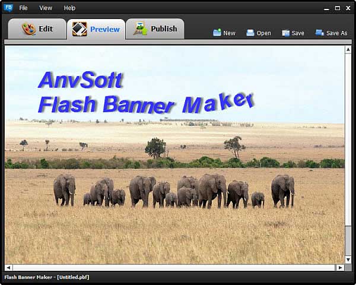This screenshot has height=285, width=356.
Task: Click the status bar text 'Untitled.pbf'
Action: pyautogui.click(x=73, y=277)
